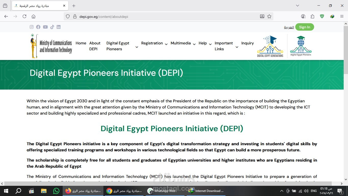Close the مبادرة رواد مصر الرقمية tab
348x196 pixels.
(x=64, y=6)
